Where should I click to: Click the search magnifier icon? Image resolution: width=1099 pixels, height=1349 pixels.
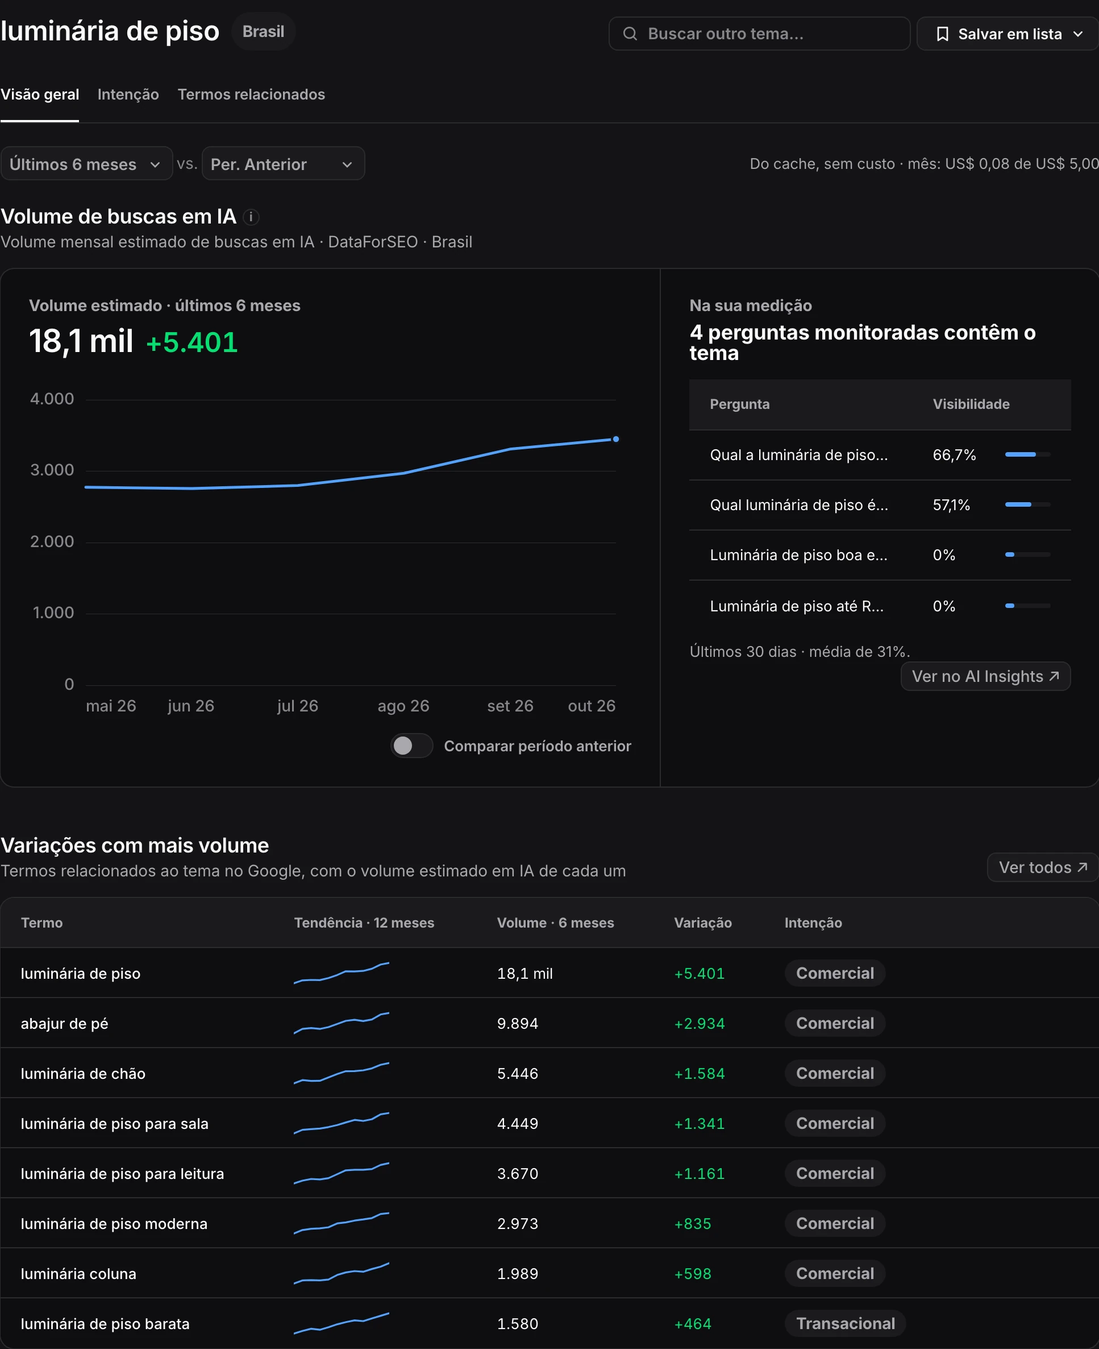630,34
